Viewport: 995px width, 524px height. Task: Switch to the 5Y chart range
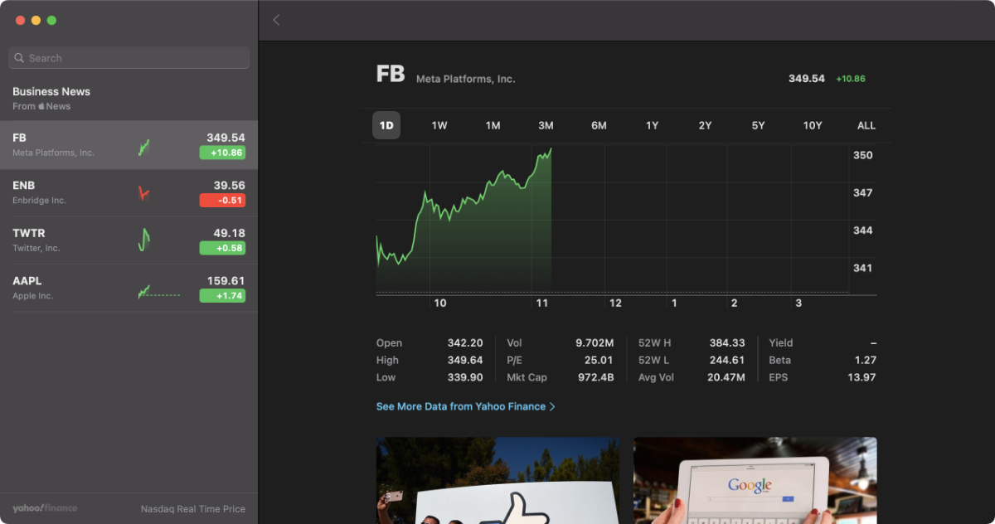(x=758, y=125)
